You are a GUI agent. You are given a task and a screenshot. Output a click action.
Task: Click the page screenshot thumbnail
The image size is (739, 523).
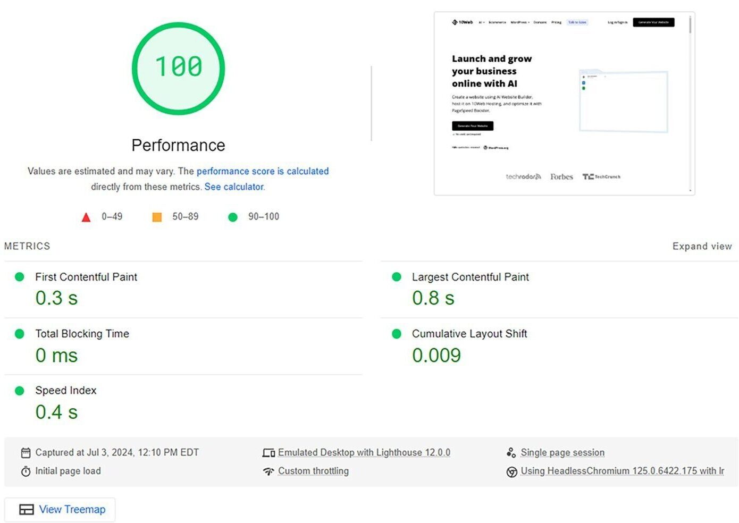point(564,104)
